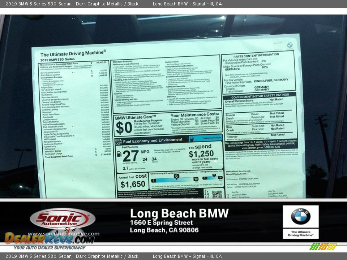The height and width of the screenshot is (260, 347).
Task: Click the 24 city MPG value
Action: coord(145,159)
